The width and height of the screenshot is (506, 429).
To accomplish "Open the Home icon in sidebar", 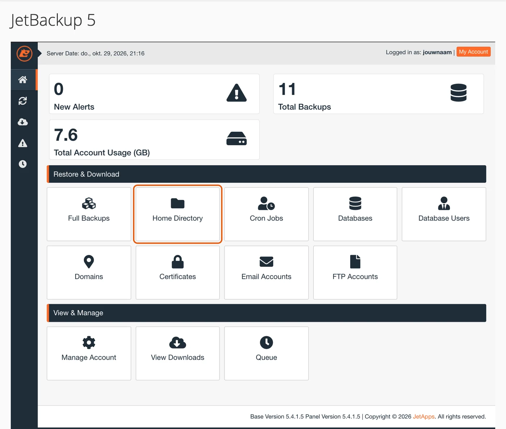I will coord(23,79).
